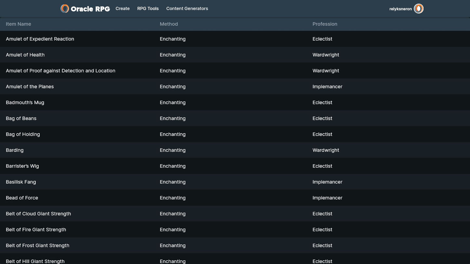Choose Bag of Holding item
Screen dimensions: 470x264
[x=23, y=134]
